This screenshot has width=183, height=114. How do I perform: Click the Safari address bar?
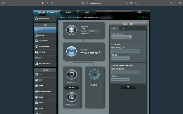pos(92,3)
